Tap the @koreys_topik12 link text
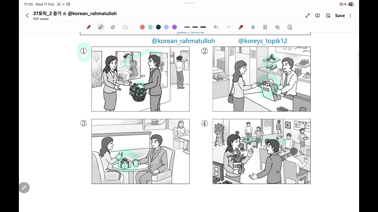Image resolution: width=378 pixels, height=212 pixels. click(x=263, y=41)
